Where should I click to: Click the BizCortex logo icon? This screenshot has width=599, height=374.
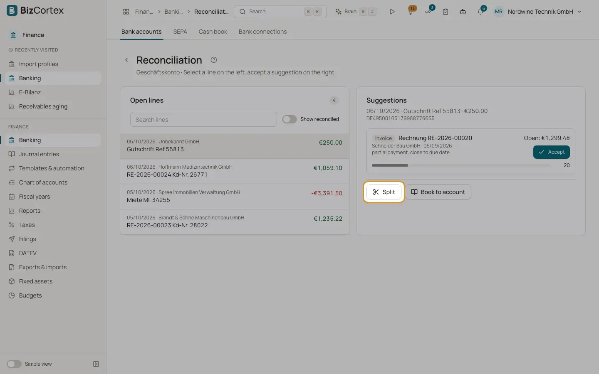pyautogui.click(x=12, y=10)
